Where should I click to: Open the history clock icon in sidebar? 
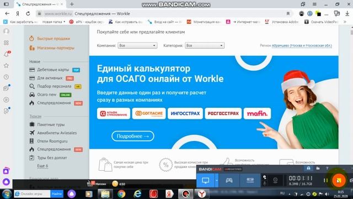click(x=6, y=77)
